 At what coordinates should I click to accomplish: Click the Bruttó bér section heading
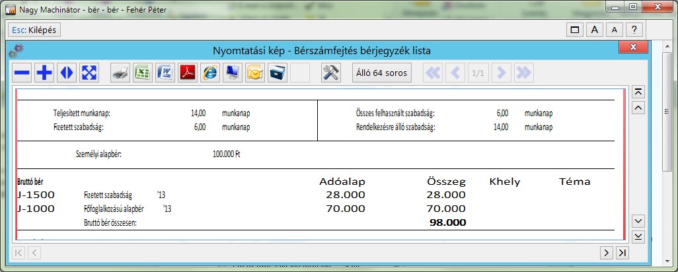pyautogui.click(x=30, y=182)
